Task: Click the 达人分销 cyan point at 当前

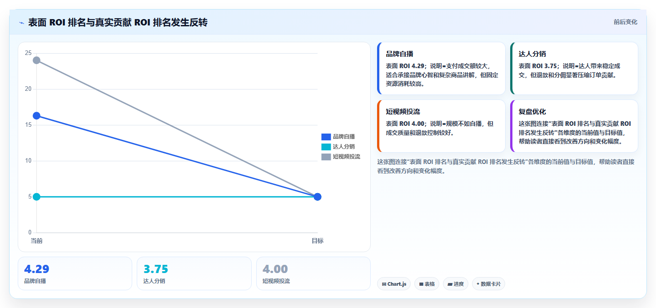Action: (36, 197)
